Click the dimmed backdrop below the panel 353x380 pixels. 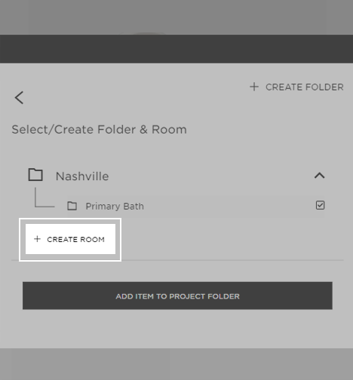tap(176, 364)
